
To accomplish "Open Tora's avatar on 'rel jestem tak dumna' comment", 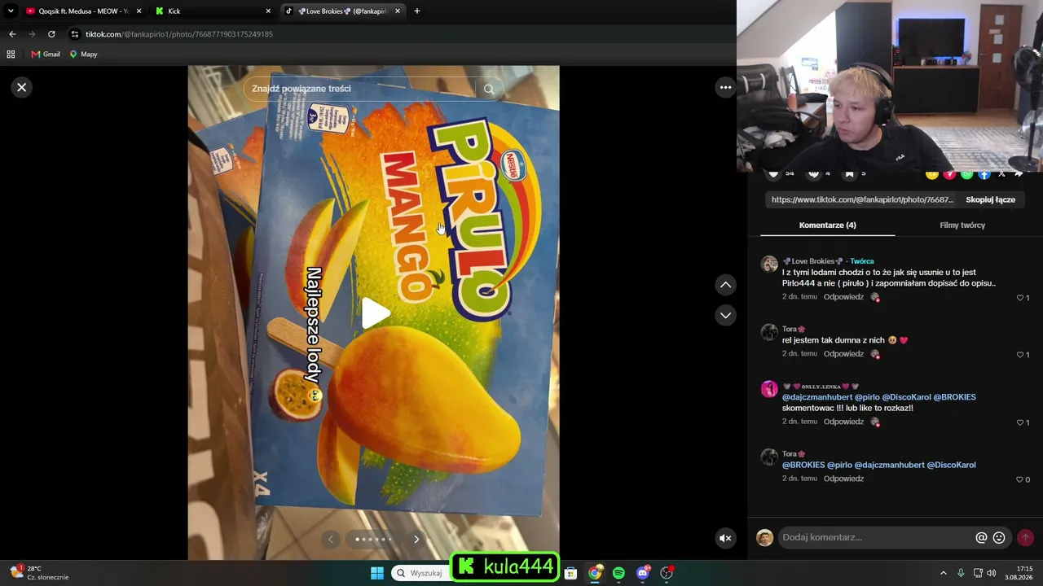I will point(769,332).
